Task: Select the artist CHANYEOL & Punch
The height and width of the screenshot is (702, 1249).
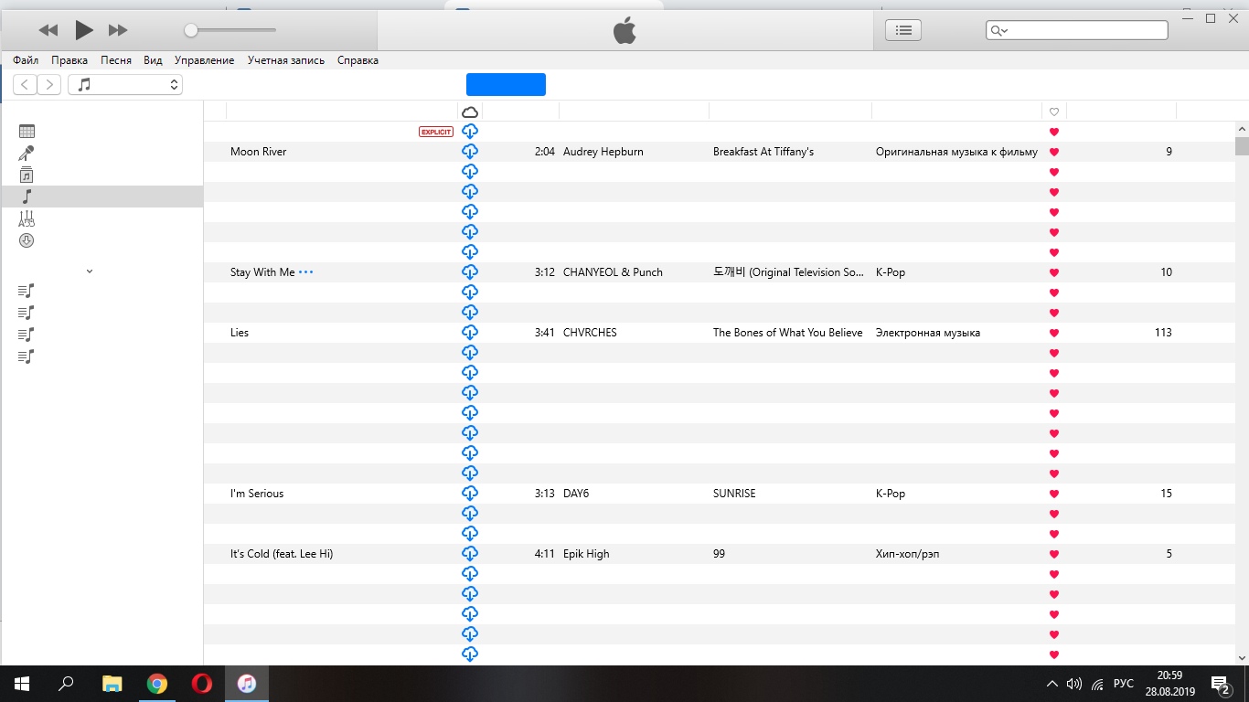Action: coord(613,272)
